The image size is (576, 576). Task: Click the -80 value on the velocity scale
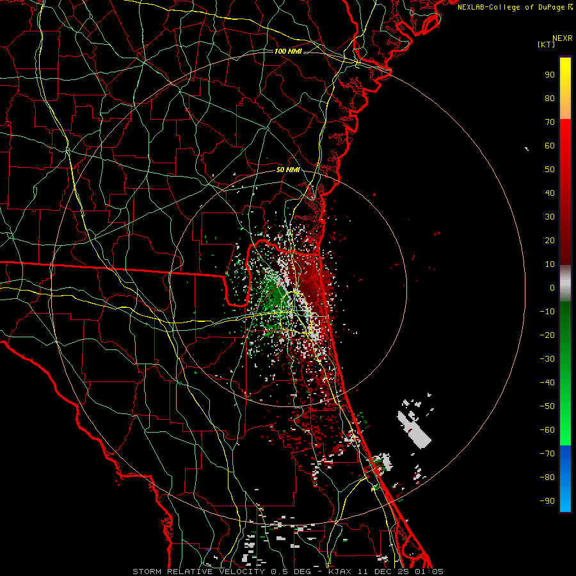click(547, 477)
